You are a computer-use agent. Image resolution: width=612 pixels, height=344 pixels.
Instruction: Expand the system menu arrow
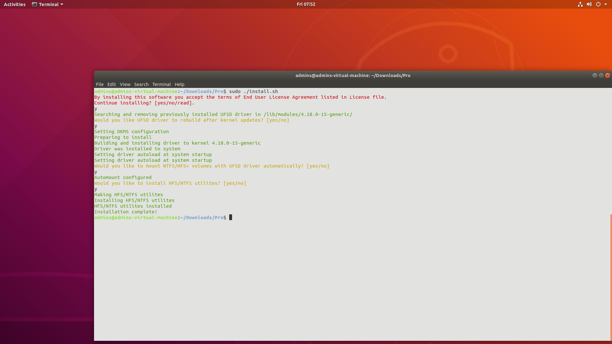pos(606,4)
